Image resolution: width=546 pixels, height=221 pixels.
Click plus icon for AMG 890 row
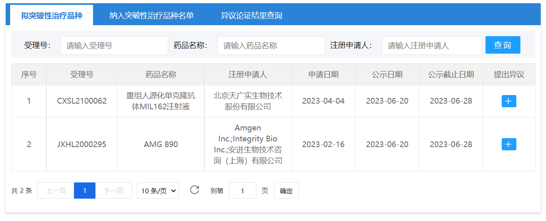tap(509, 144)
